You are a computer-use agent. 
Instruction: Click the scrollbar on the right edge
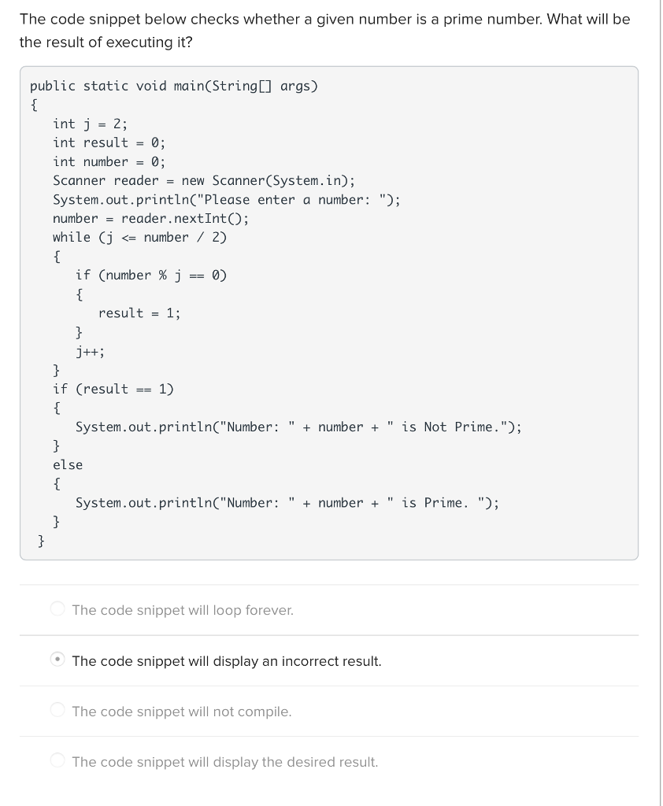click(659, 315)
